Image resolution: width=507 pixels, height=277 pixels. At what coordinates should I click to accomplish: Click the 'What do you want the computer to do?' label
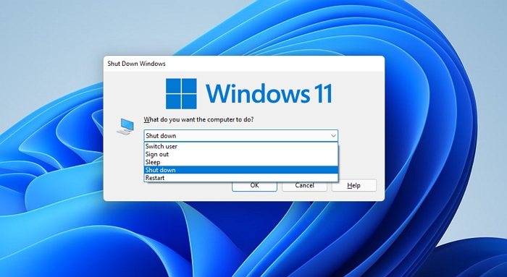click(x=198, y=119)
